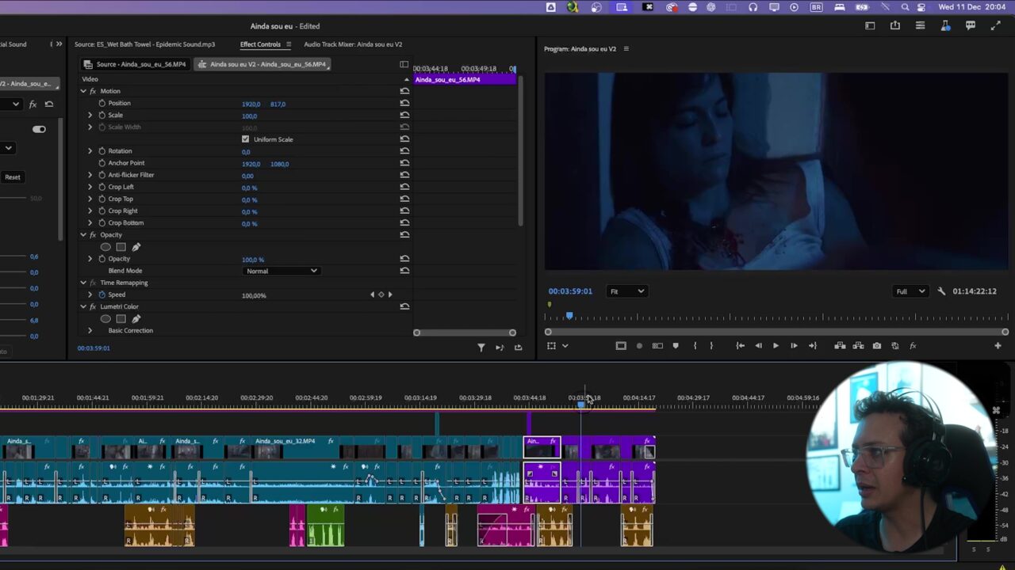Toggle the Motion effect fx switch

coord(93,91)
